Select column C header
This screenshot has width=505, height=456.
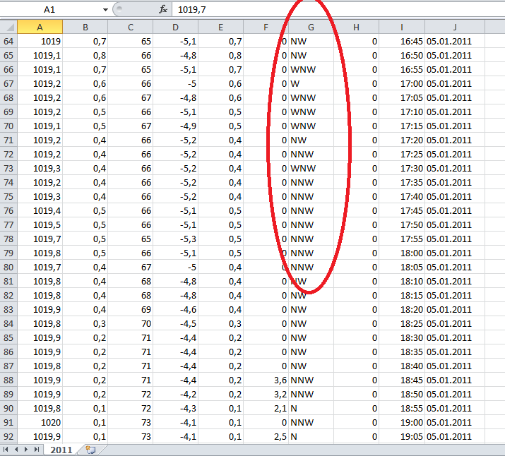click(x=131, y=27)
